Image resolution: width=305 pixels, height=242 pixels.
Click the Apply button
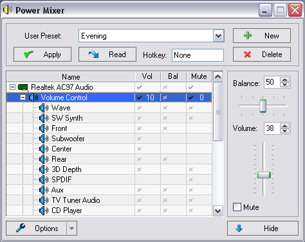click(42, 55)
